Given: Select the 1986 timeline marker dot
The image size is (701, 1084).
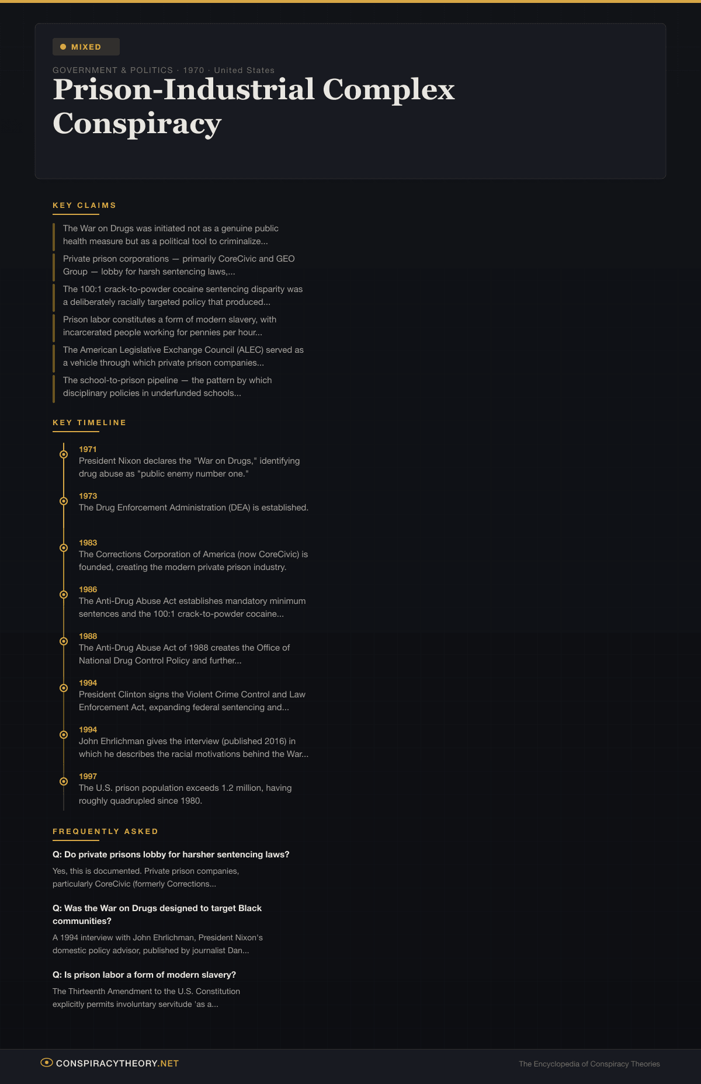Looking at the screenshot, I should point(64,595).
